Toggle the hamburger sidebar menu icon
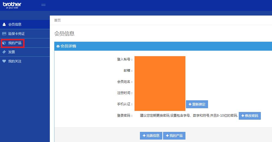The height and width of the screenshot is (142, 272). 43,5
